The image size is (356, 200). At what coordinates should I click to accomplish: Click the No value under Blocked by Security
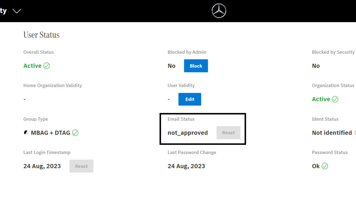(x=316, y=66)
